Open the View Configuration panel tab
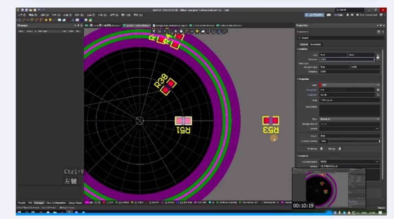 (x=56, y=203)
